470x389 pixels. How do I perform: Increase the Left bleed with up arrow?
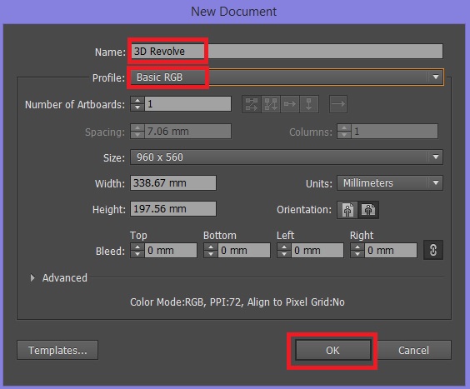click(284, 247)
